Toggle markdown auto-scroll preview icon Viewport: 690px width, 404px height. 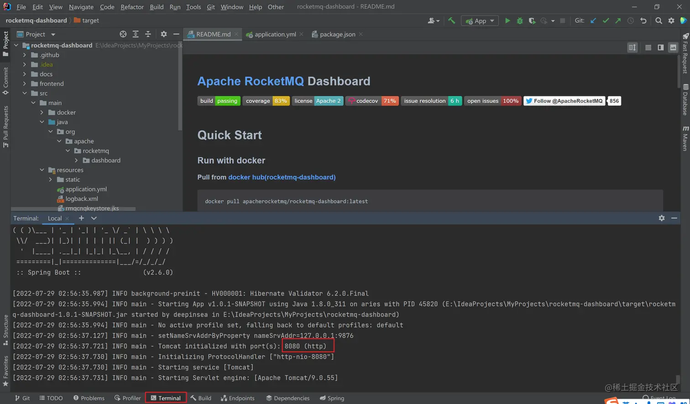[x=632, y=47]
